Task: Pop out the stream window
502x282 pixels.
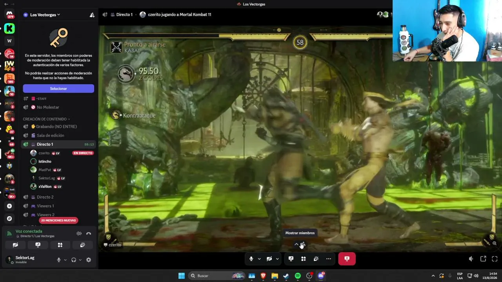Action: point(483,259)
